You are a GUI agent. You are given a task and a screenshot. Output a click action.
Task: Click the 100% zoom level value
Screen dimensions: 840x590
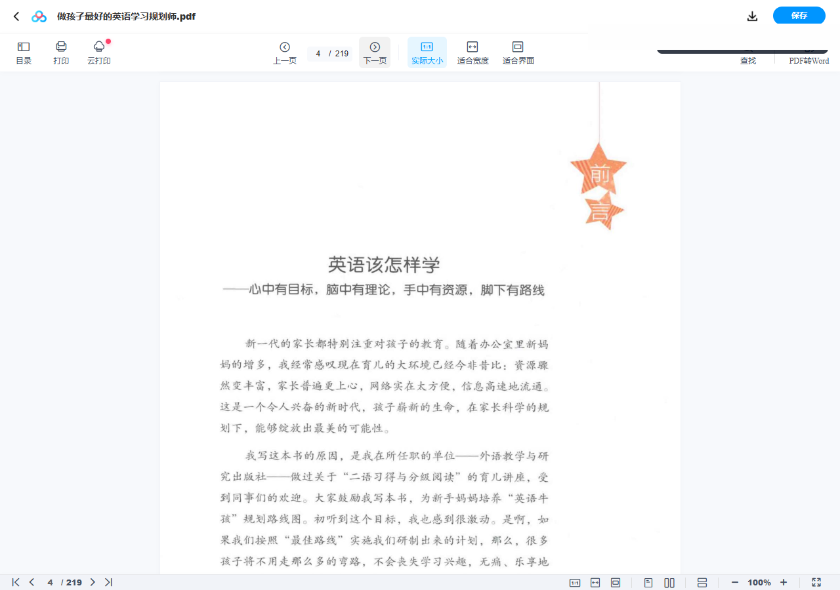point(759,582)
